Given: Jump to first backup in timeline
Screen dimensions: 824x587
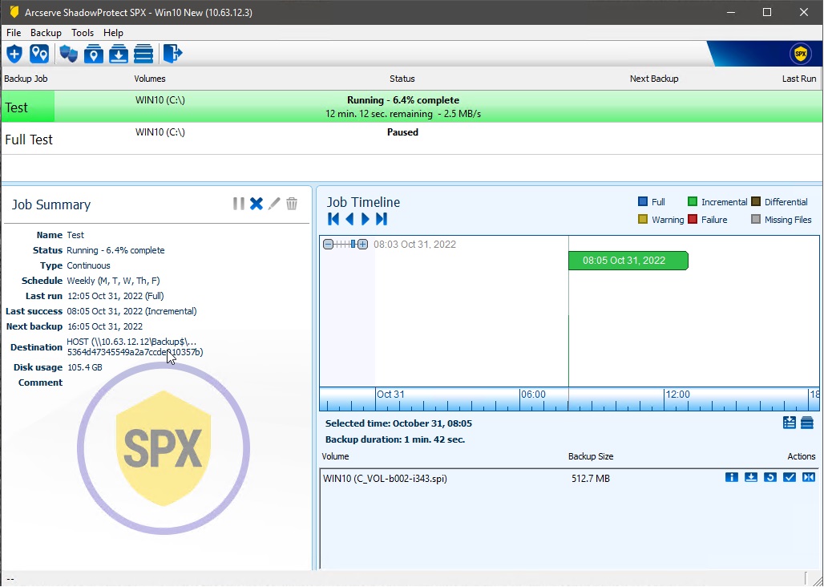Looking at the screenshot, I should coord(333,219).
